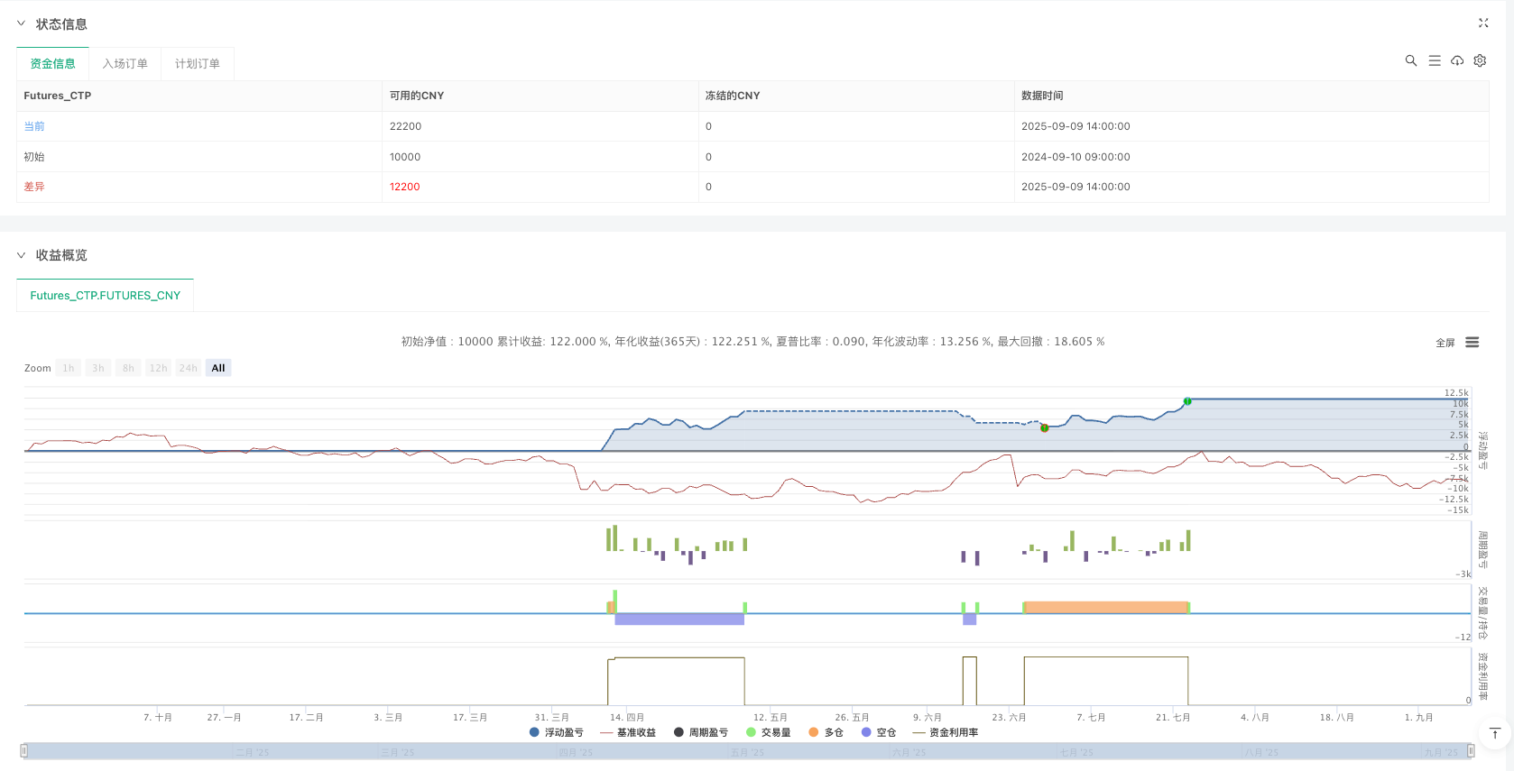Collapse the 状态信息 section

point(22,24)
